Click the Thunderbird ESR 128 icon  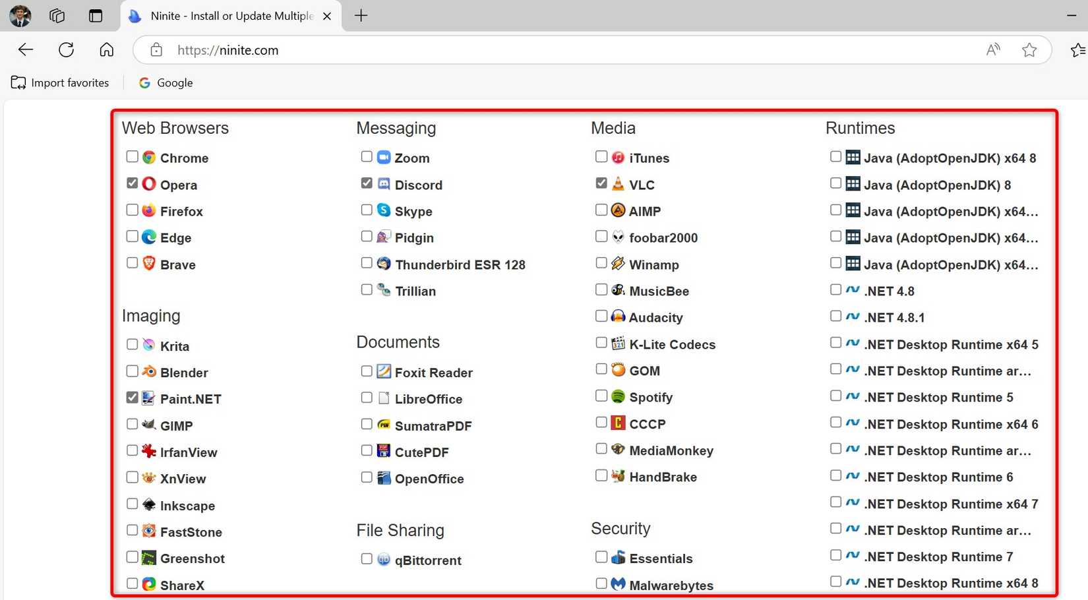[383, 264]
